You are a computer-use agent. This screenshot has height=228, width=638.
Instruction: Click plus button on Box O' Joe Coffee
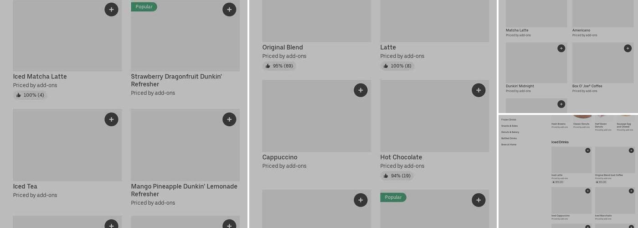(628, 48)
